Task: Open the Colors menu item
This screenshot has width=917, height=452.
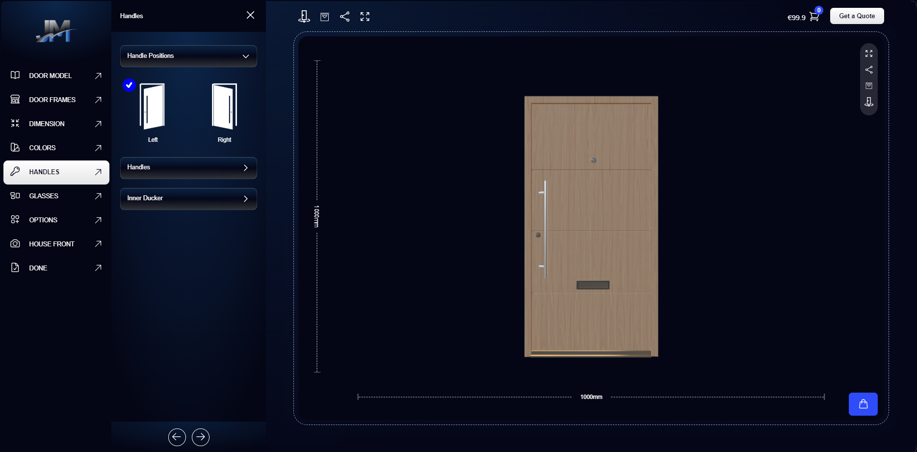Action: coord(56,148)
